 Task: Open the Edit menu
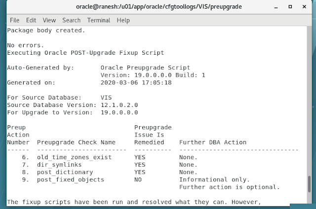click(31, 20)
